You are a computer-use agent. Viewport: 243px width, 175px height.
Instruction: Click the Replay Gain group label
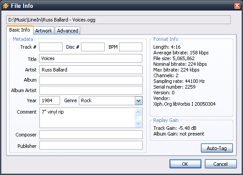[x=166, y=120]
